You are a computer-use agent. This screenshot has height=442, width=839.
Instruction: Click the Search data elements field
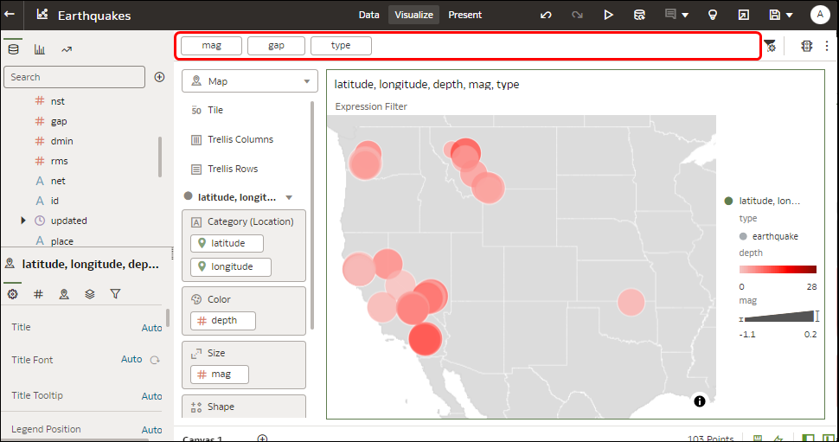pyautogui.click(x=74, y=77)
